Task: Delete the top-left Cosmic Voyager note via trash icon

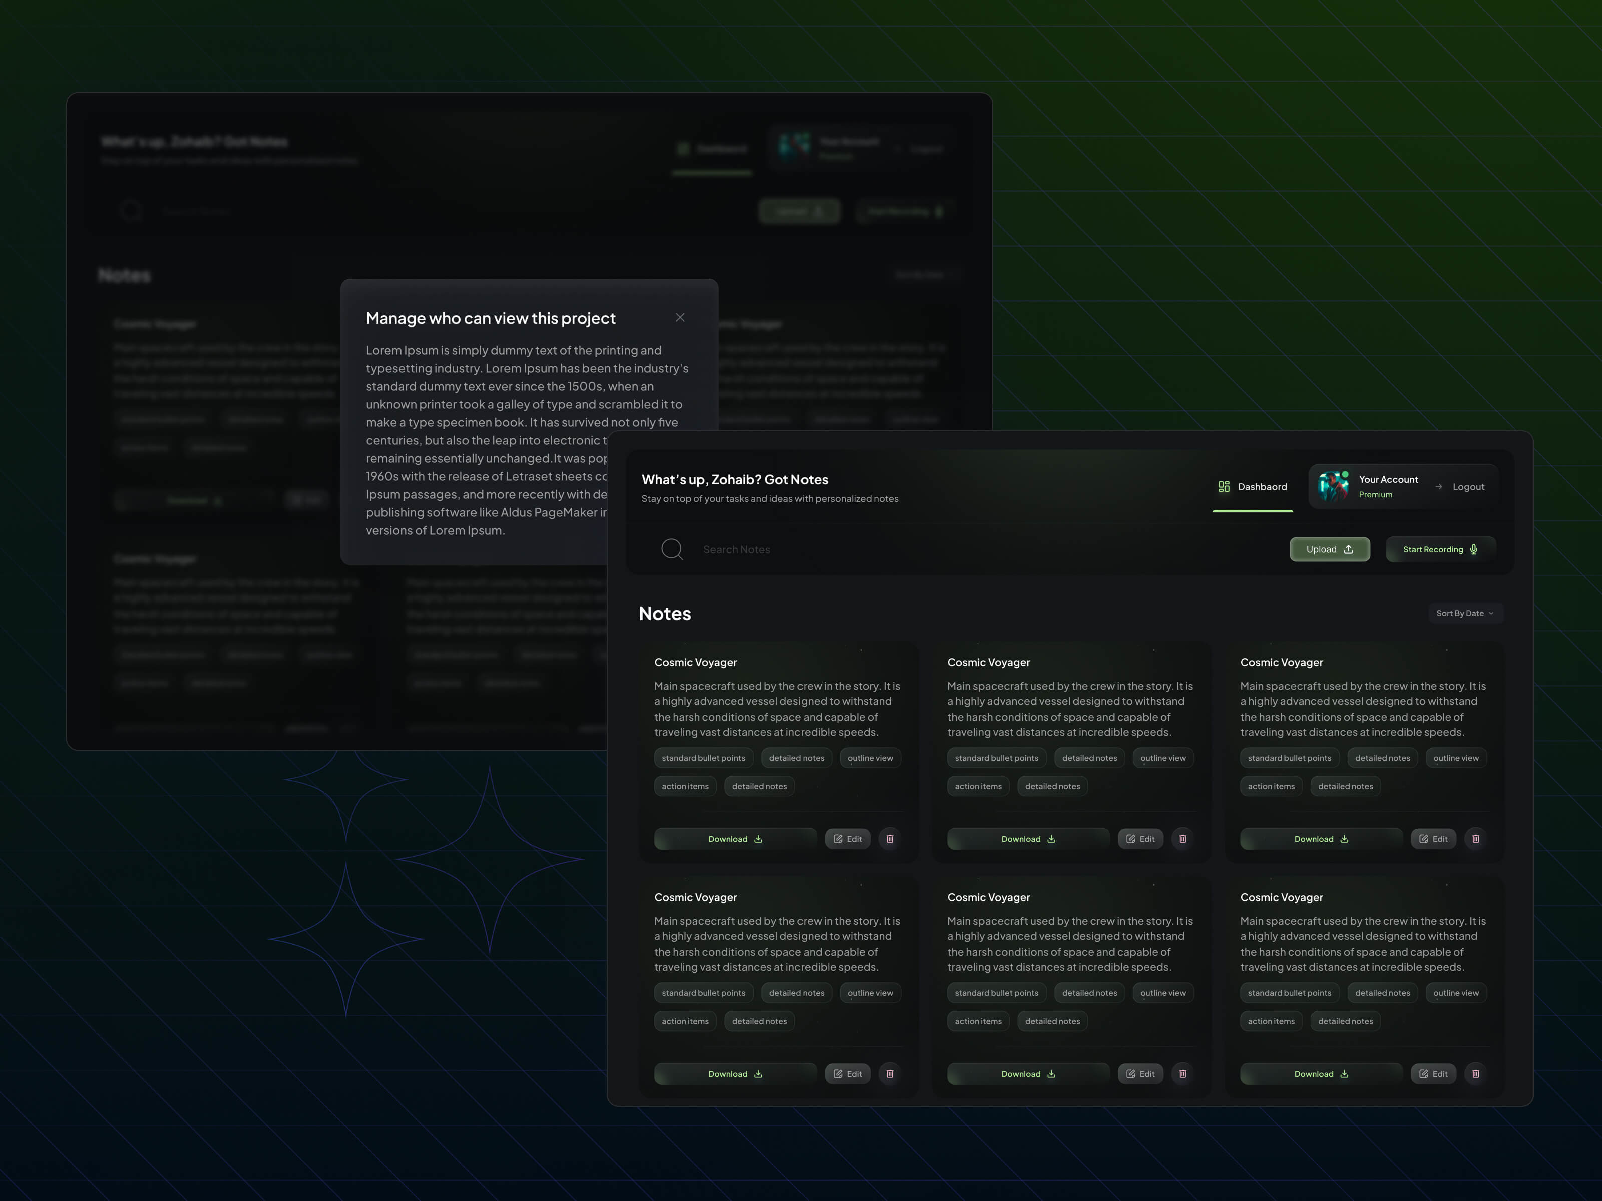Action: click(x=890, y=838)
